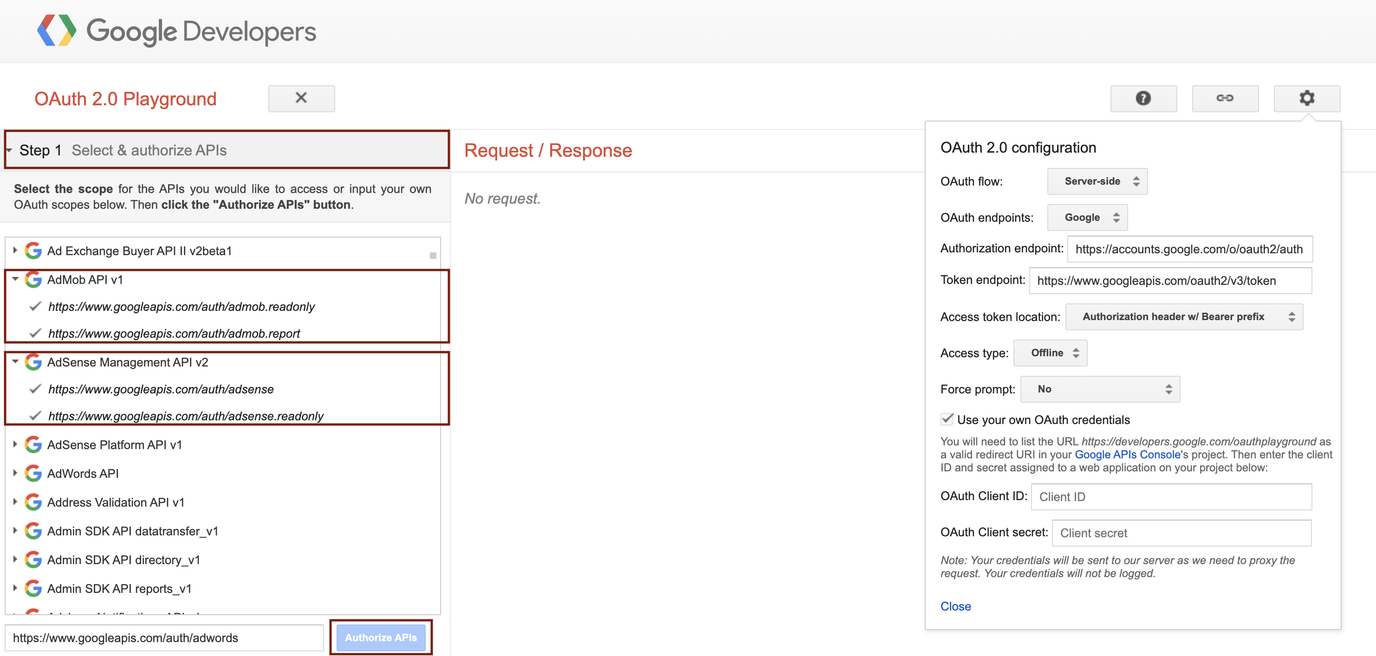Image resolution: width=1376 pixels, height=656 pixels.
Task: Change the Access type dropdown from Offline
Action: 1050,353
